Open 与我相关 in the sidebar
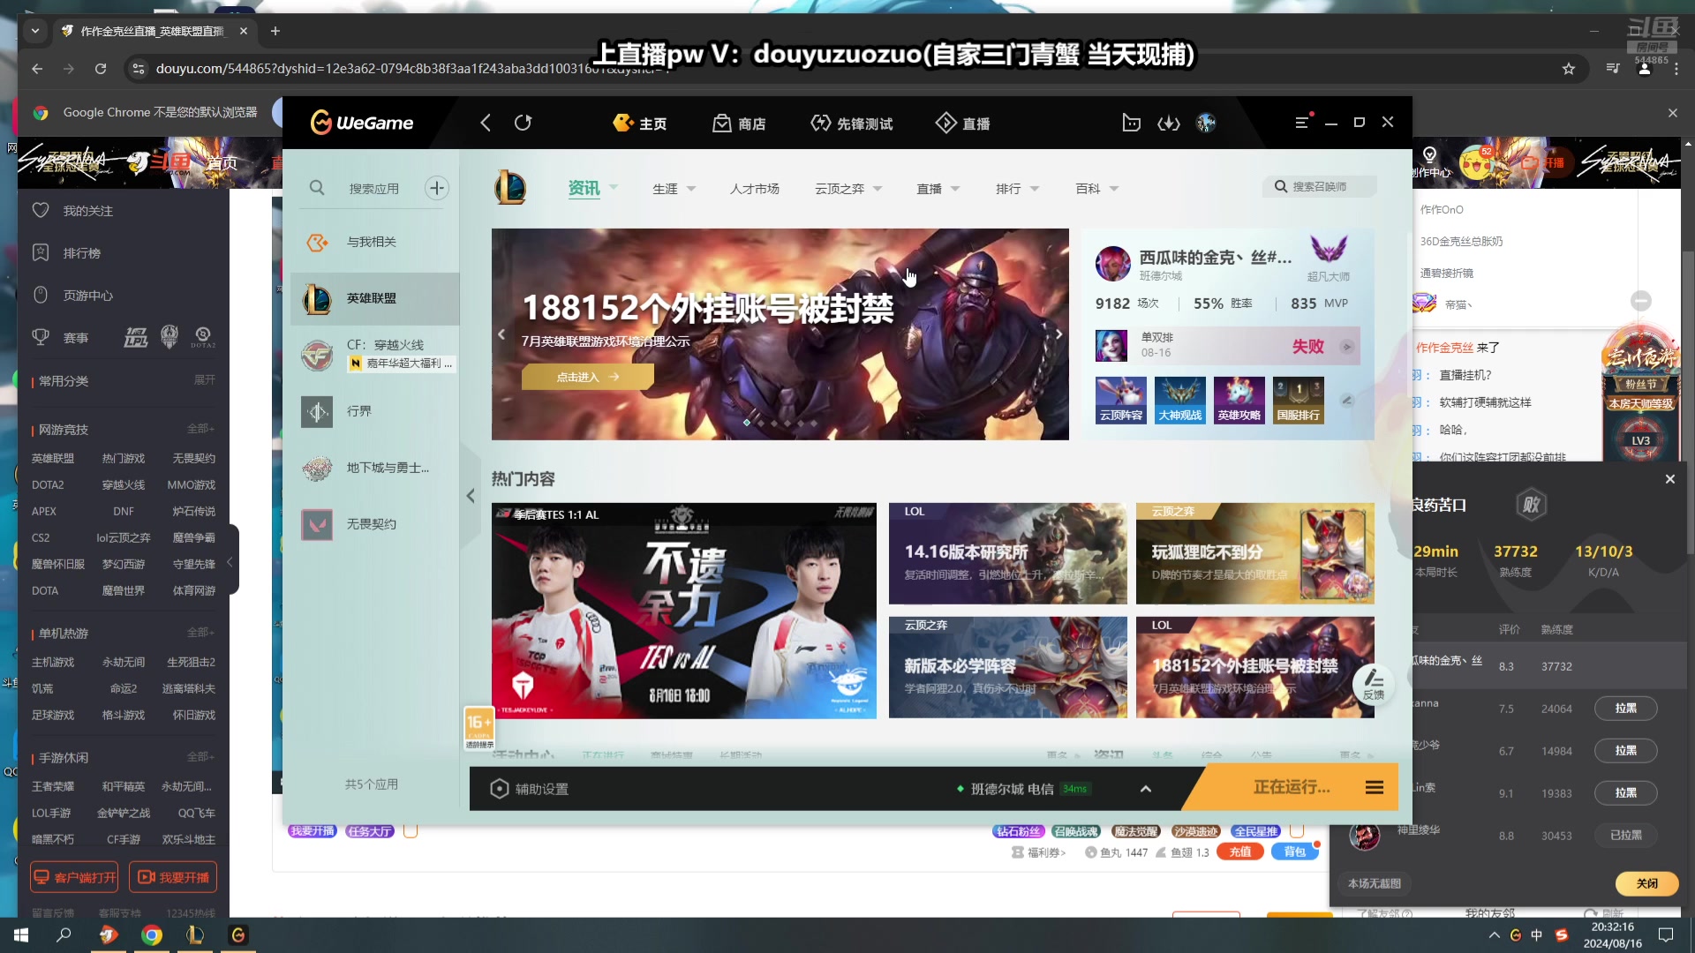Viewport: 1695px width, 953px height. (x=375, y=242)
